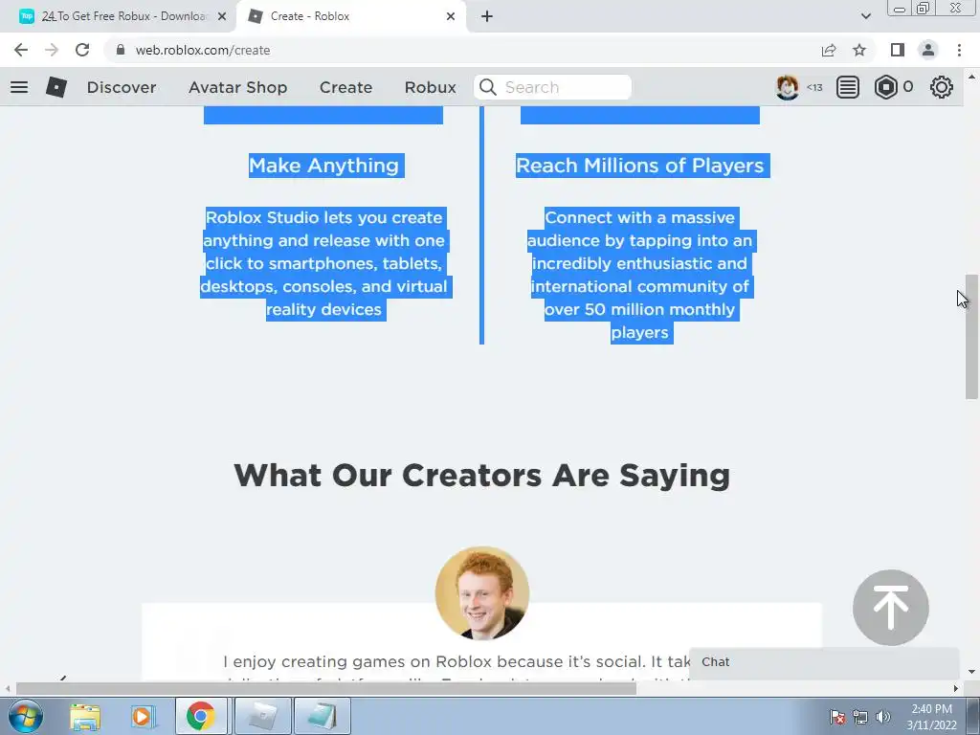Click the creator's portrait photo
The image size is (980, 735).
[482, 593]
